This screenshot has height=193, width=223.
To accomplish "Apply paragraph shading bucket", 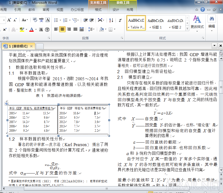I will [101, 29].
